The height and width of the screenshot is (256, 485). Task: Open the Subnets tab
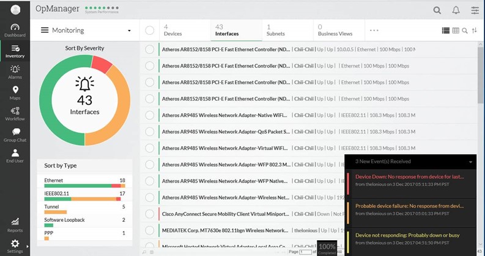pos(275,30)
